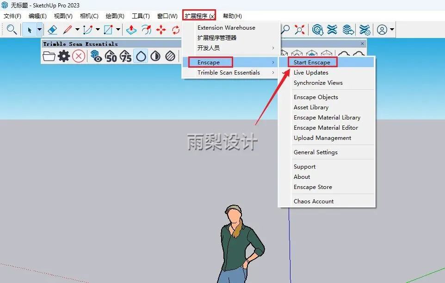Image resolution: width=445 pixels, height=283 pixels.
Task: Activate the Push/Pull tool
Action: point(131,30)
